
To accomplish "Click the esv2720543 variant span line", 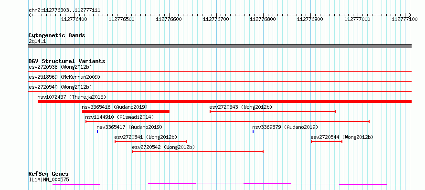I will (x=273, y=112).
